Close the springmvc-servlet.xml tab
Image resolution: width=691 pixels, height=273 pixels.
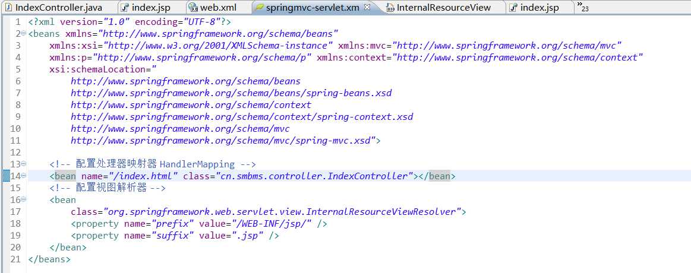pyautogui.click(x=367, y=7)
